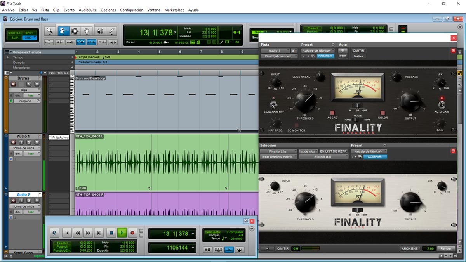466x262 pixels.
Task: Open the 'Finality Lite' plugin selector dropdown
Action: (278, 151)
